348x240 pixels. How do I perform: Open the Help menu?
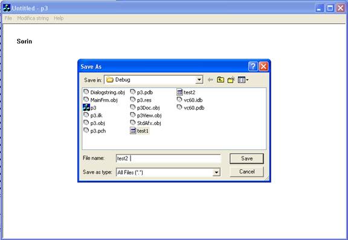click(x=59, y=18)
